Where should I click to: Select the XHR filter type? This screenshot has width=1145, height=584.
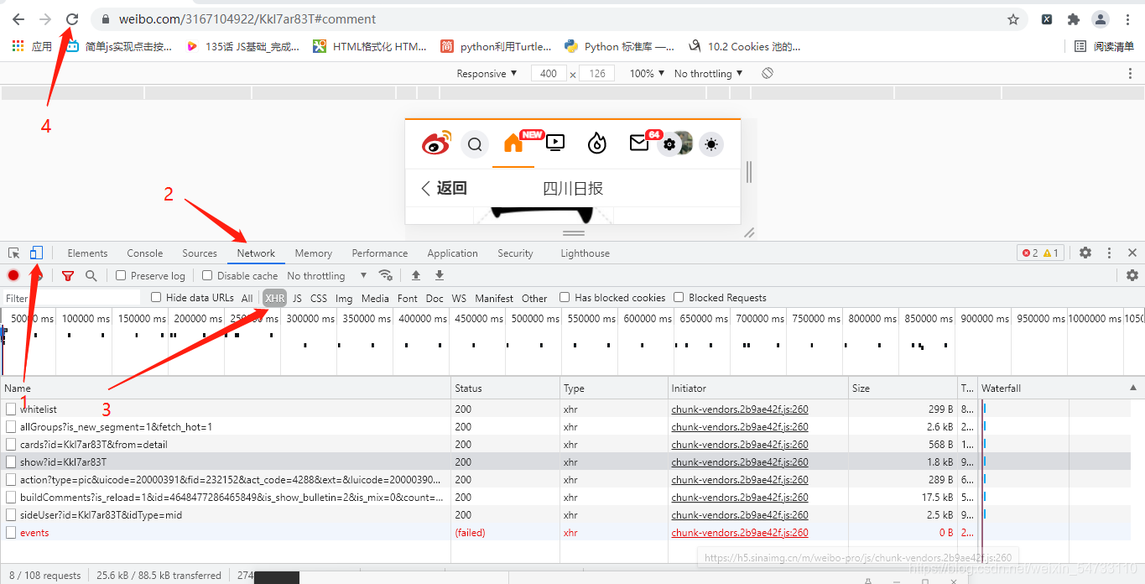pos(274,298)
